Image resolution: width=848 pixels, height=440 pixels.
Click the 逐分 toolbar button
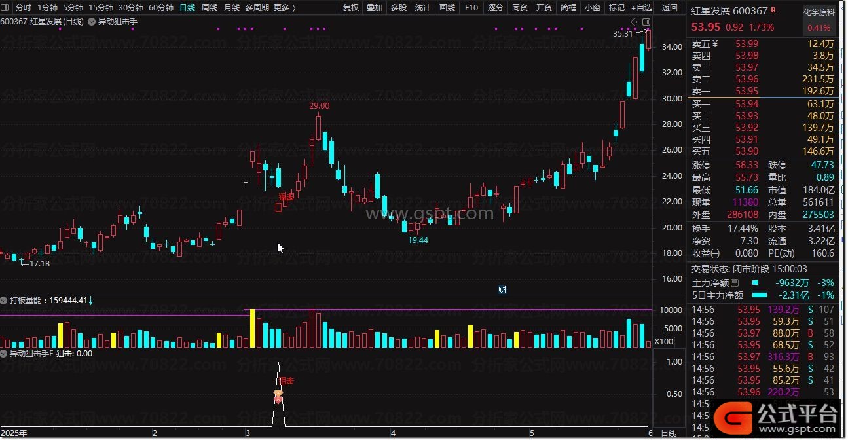pos(496,8)
